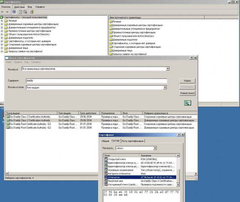This screenshot has width=240, height=202.
Task: Open the Правка menu in the search dialog
Action: point(18,62)
